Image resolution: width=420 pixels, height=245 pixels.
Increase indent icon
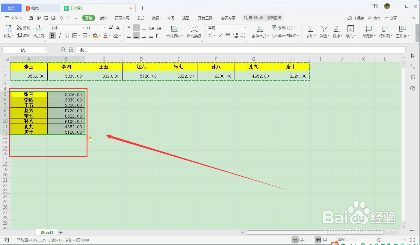159,28
